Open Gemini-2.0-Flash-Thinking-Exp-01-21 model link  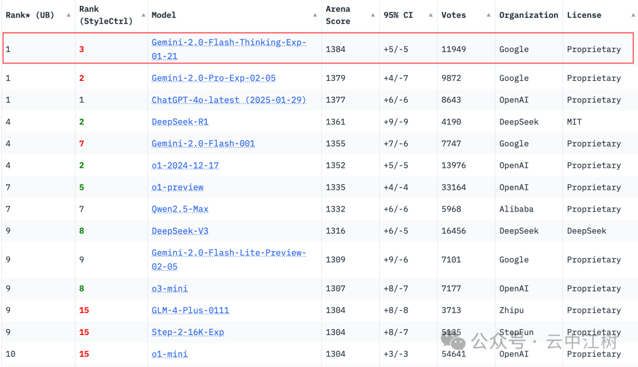[229, 43]
